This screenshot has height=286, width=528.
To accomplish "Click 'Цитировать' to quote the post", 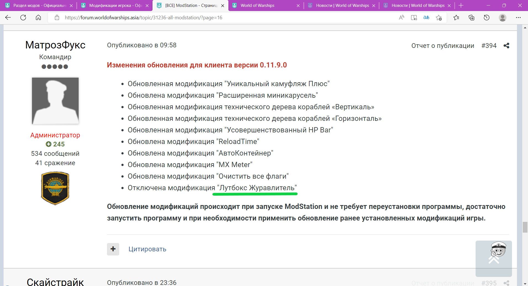I will (147, 249).
